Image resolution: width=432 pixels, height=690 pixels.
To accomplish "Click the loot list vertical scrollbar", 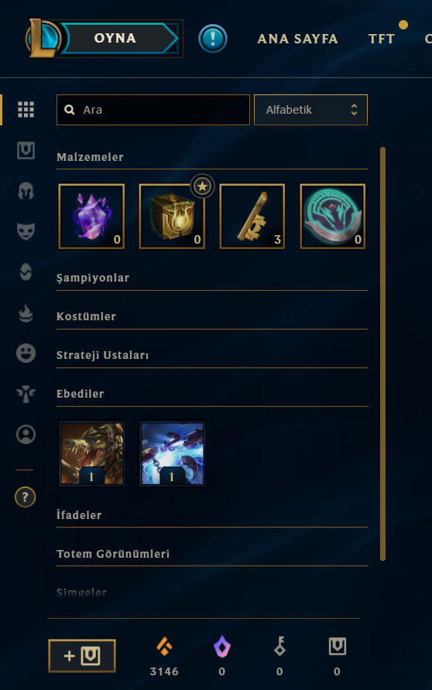I will click(382, 354).
